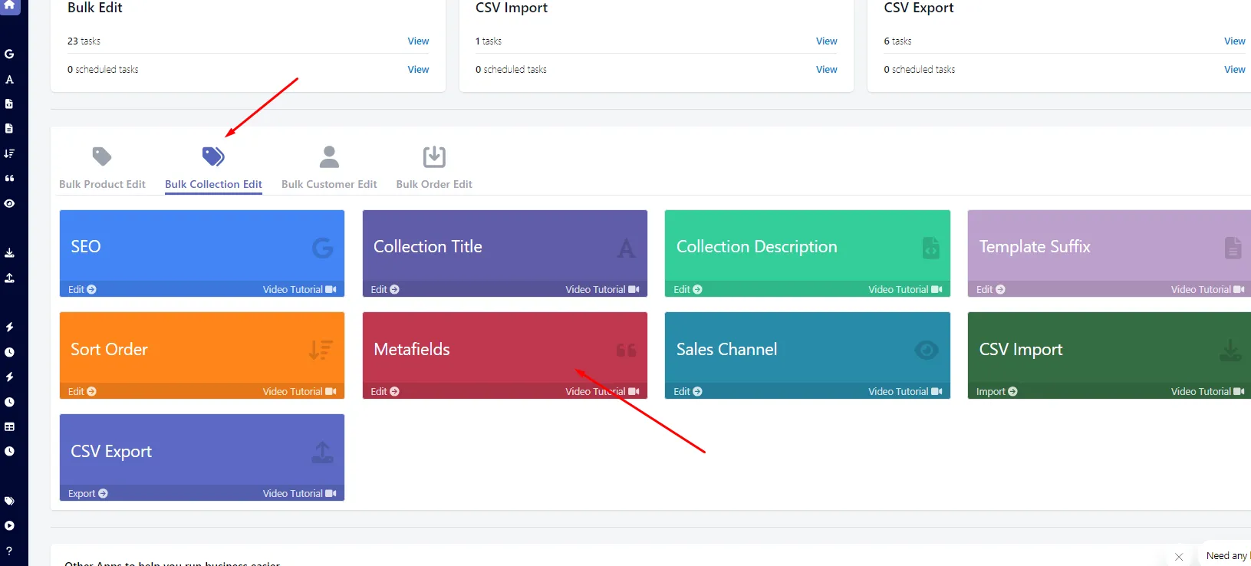
Task: Click the "Sort Order" card heading
Action: (109, 349)
